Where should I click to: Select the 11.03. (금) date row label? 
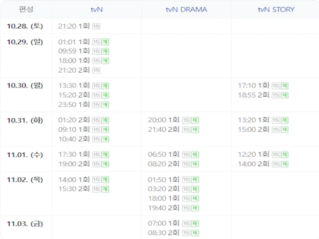[x=25, y=224]
